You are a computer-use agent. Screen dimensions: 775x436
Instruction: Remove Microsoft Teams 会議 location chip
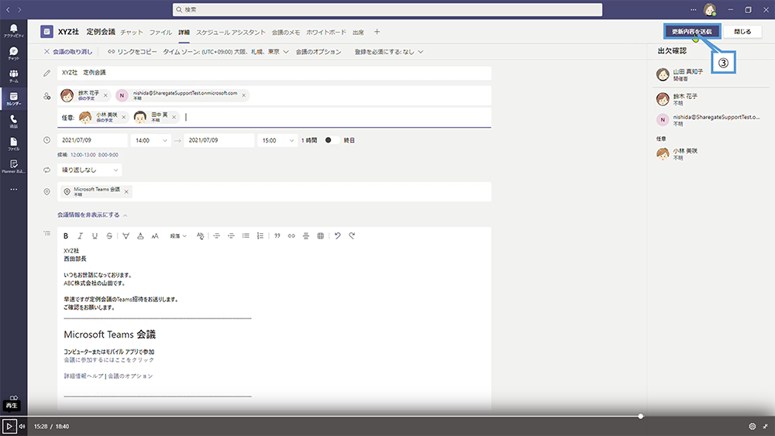coord(127,191)
